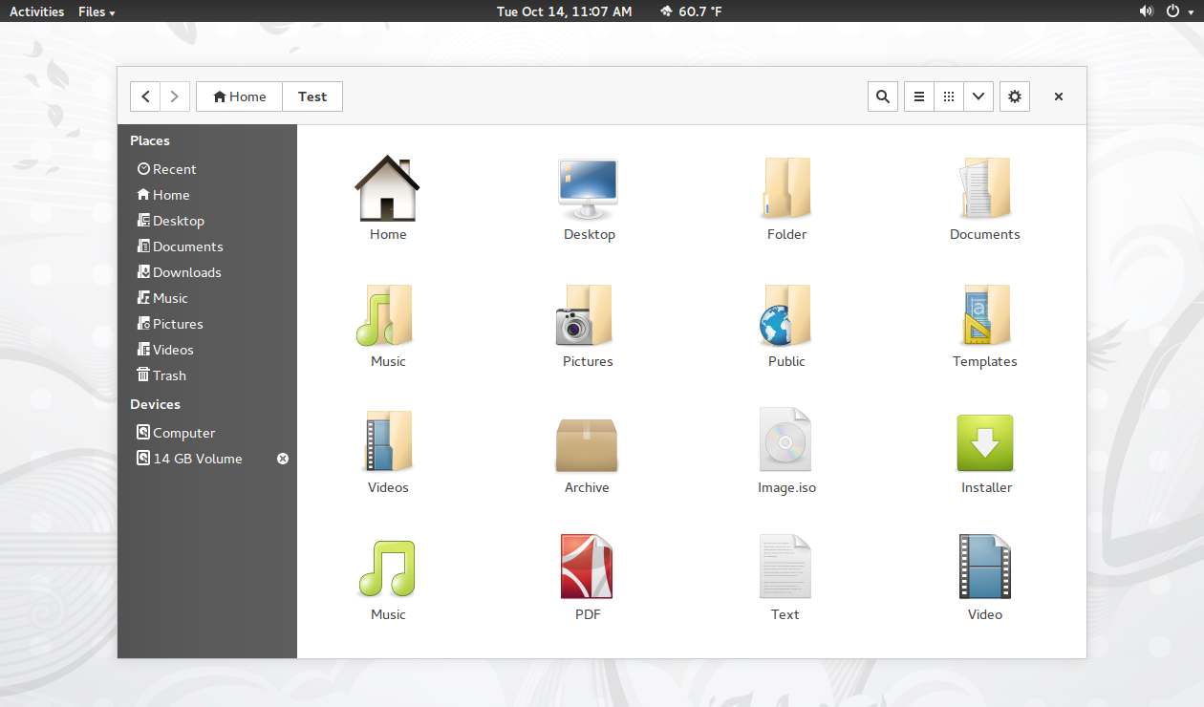
Task: Select the plain Folder icon
Action: point(786,188)
